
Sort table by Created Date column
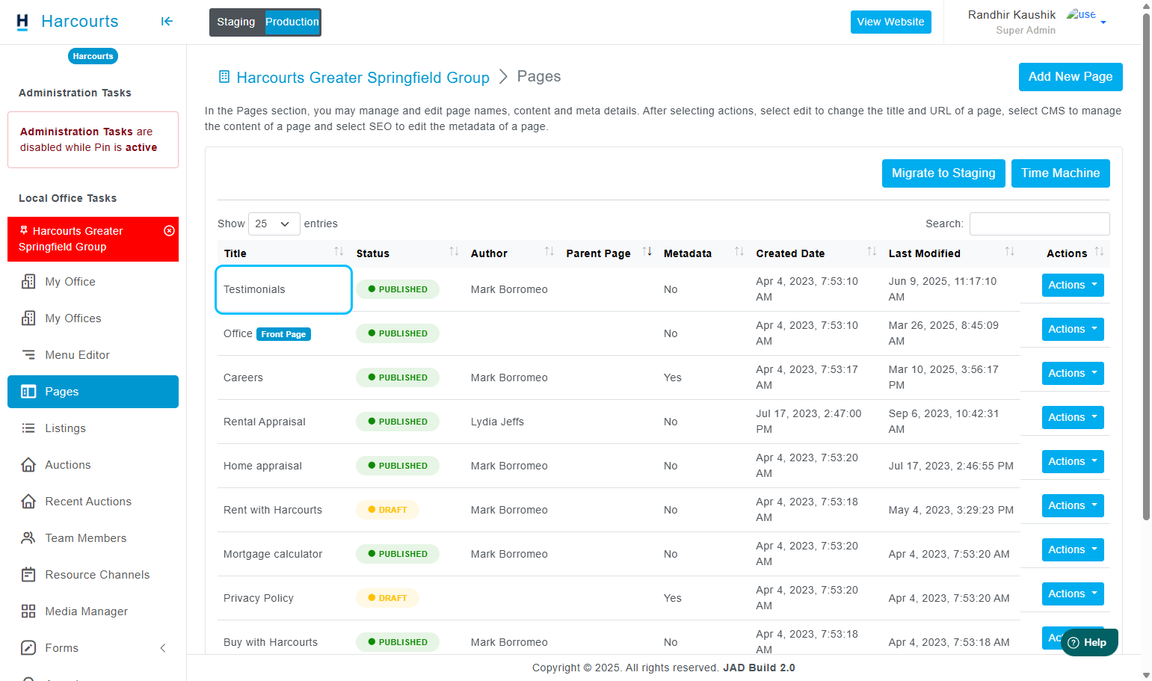point(872,252)
